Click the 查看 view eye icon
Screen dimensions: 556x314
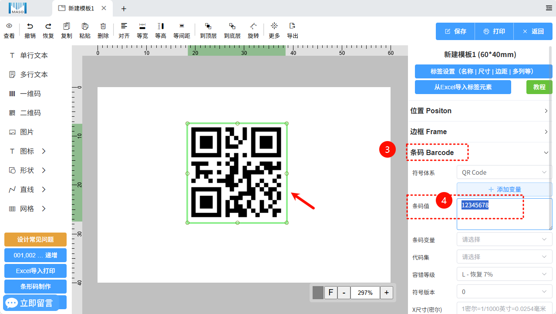pyautogui.click(x=9, y=26)
